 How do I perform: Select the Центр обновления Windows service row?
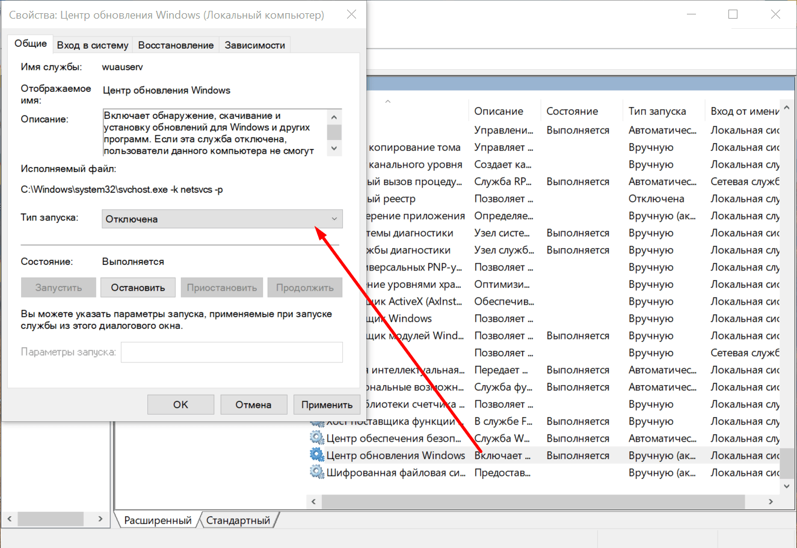point(544,455)
